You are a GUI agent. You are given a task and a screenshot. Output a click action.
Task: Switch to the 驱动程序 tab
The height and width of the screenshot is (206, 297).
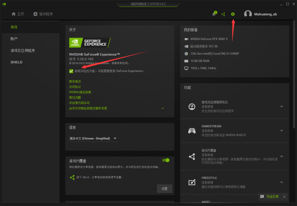44,14
